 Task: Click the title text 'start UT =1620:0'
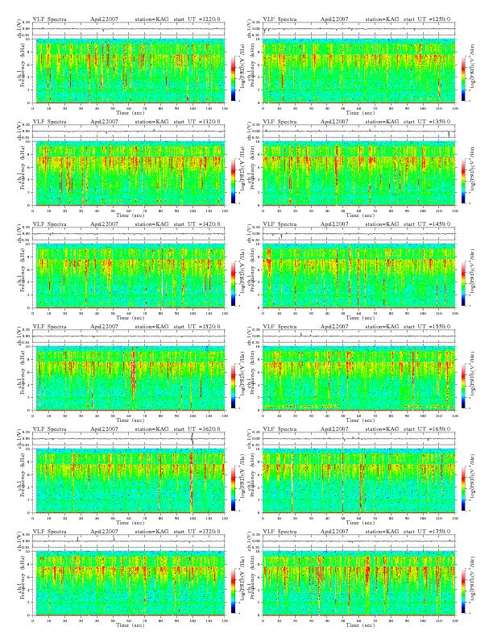click(197, 428)
